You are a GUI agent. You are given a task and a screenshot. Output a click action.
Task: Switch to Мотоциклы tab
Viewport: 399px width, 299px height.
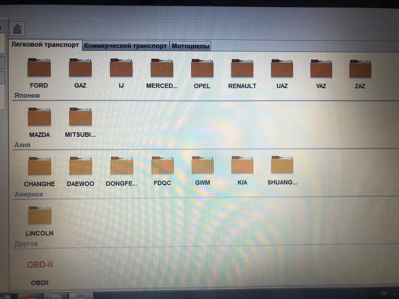tap(191, 46)
